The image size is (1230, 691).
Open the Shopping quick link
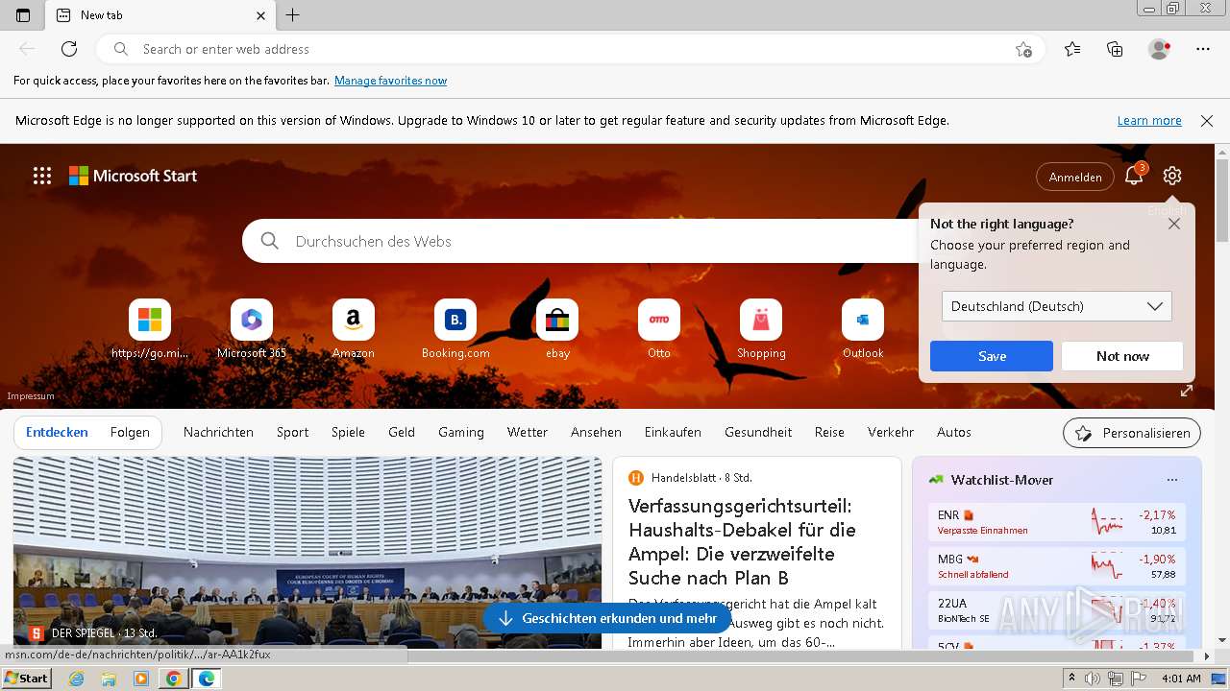point(761,329)
